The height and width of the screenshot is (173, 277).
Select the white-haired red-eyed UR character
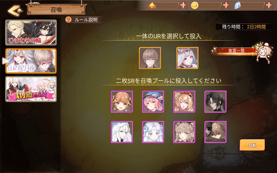(x=187, y=58)
